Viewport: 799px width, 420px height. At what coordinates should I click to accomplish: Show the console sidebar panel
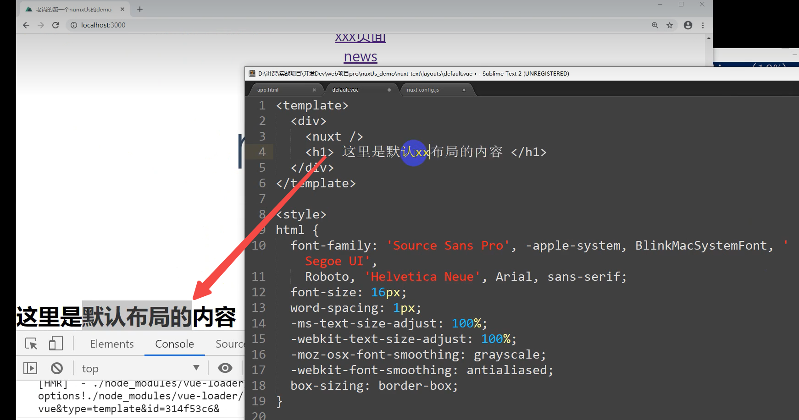[x=30, y=368]
